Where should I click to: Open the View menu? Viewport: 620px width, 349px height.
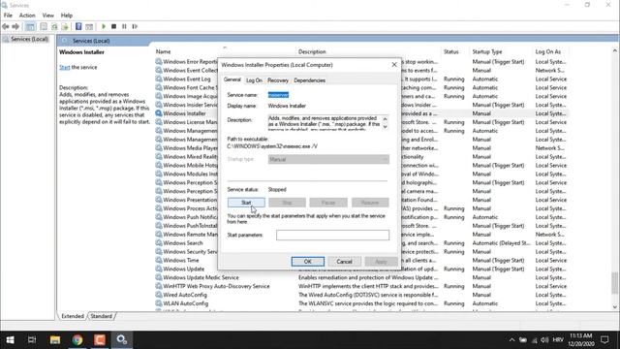[47, 16]
